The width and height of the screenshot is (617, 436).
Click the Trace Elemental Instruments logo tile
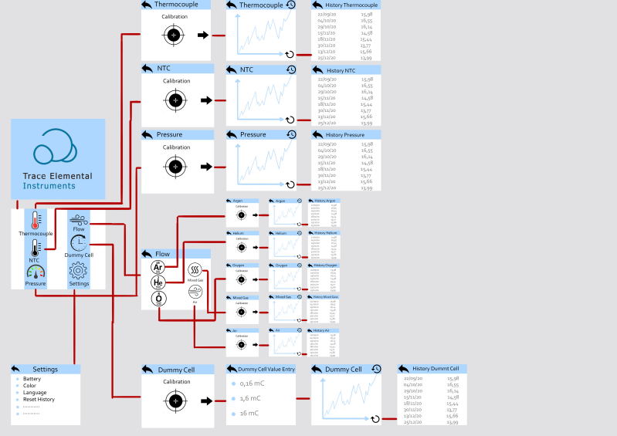point(58,159)
